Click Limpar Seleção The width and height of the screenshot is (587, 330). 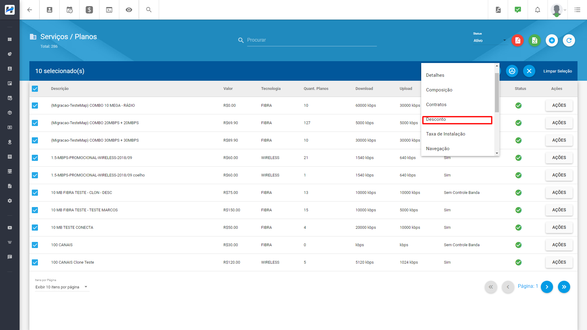(557, 71)
